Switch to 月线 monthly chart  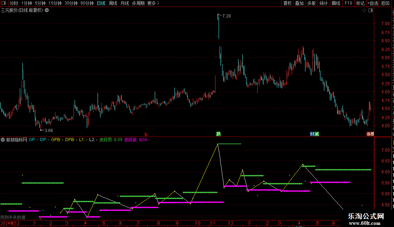coord(124,3)
